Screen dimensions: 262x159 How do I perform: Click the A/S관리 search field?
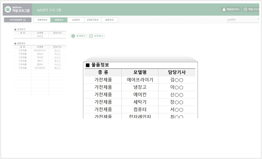(242, 20)
